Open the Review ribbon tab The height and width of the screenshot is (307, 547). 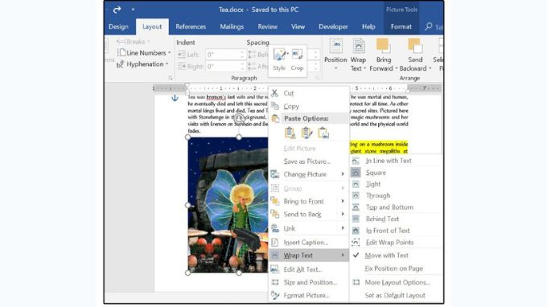(268, 27)
